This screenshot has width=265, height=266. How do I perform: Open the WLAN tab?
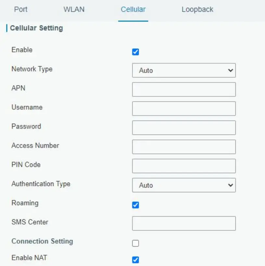[x=73, y=9]
